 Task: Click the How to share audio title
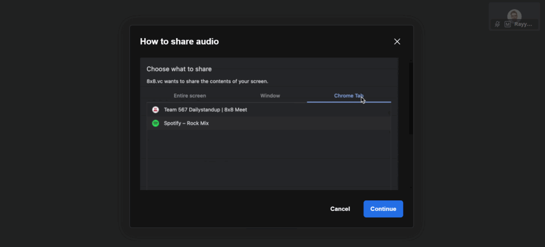[179, 41]
